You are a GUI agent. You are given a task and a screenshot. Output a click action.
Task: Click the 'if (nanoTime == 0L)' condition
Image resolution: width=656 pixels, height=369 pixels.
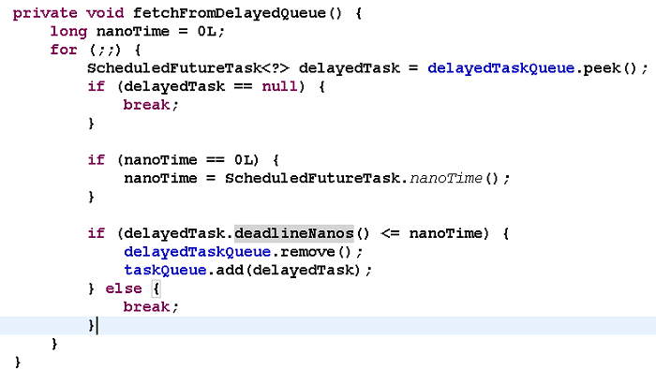tap(173, 160)
